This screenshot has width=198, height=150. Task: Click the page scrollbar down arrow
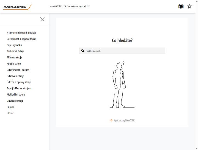[197, 149]
